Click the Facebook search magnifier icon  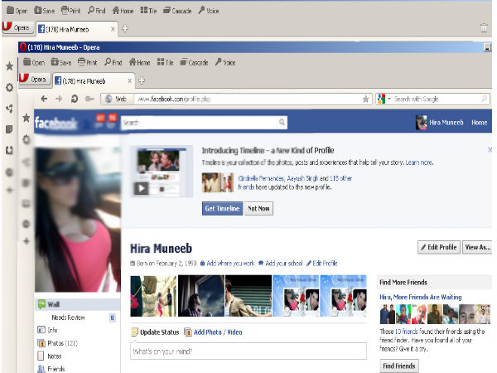click(282, 122)
